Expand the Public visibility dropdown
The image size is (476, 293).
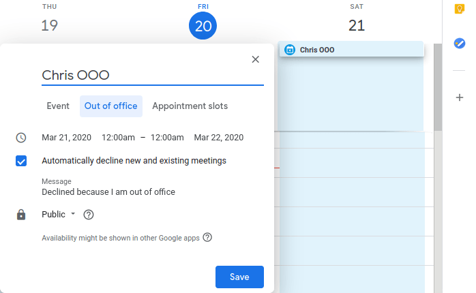[x=58, y=214]
